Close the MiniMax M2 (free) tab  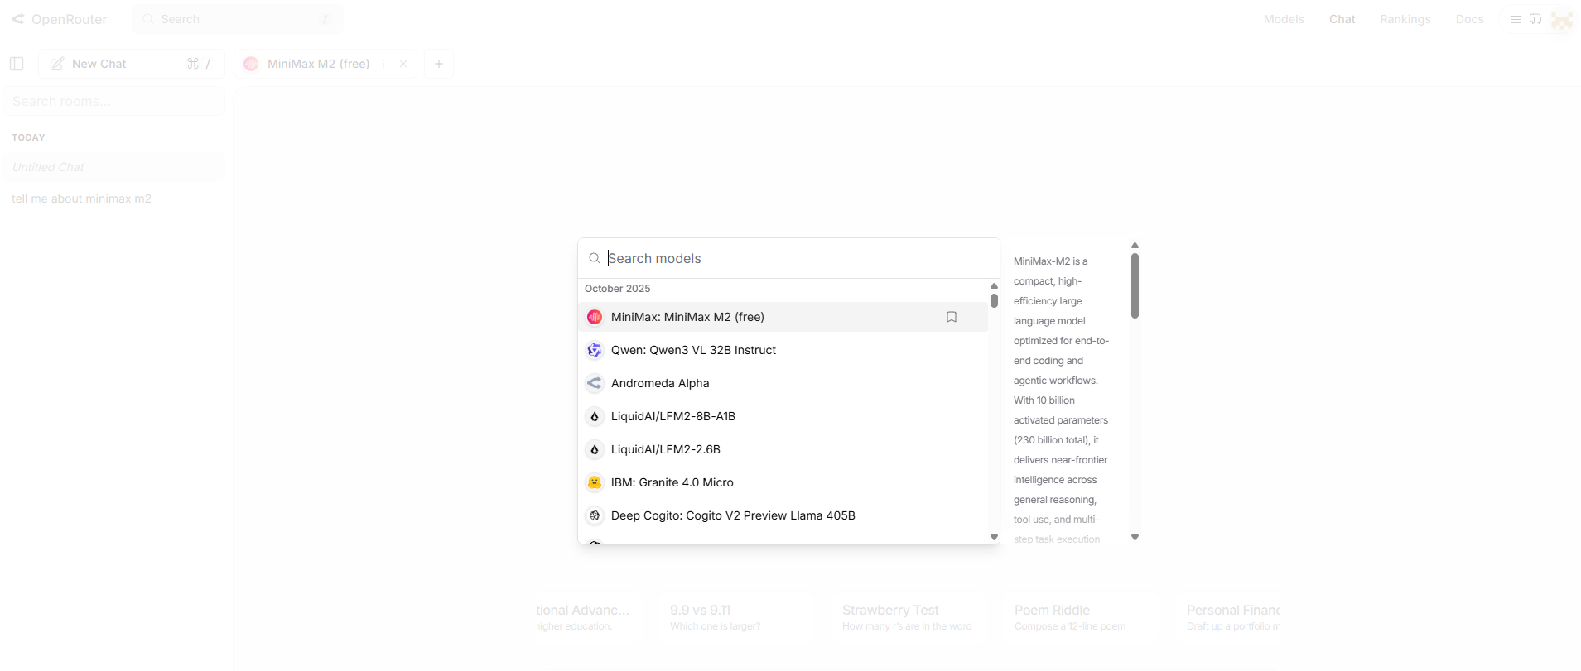point(403,64)
